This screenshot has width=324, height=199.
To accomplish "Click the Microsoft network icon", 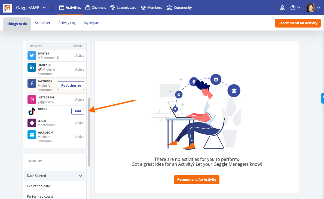I will pyautogui.click(x=32, y=135).
